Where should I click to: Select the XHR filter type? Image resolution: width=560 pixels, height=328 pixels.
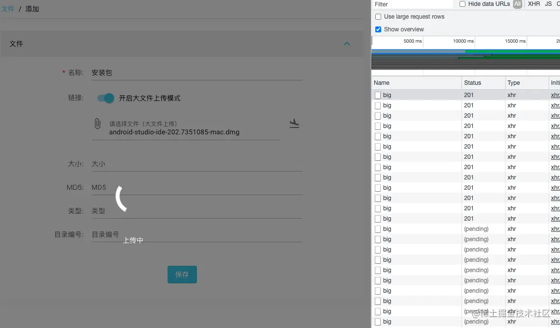[534, 4]
